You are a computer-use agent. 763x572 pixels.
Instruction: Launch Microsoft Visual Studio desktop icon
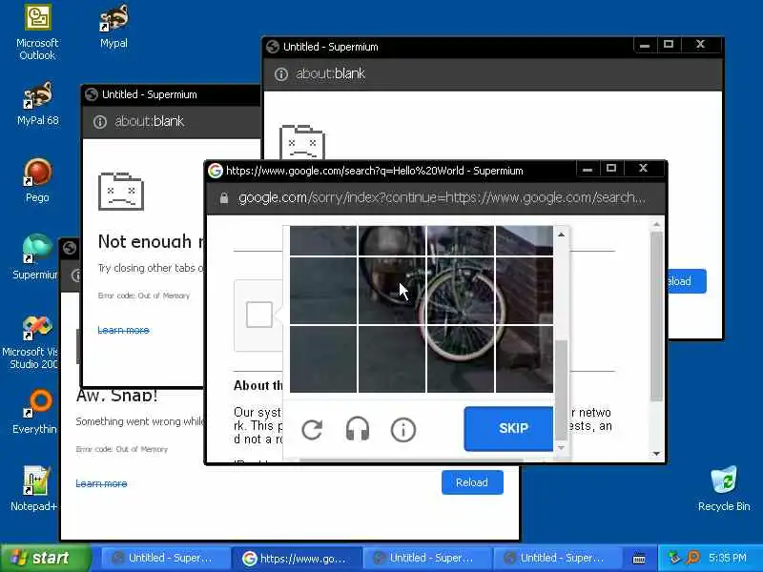pos(32,343)
